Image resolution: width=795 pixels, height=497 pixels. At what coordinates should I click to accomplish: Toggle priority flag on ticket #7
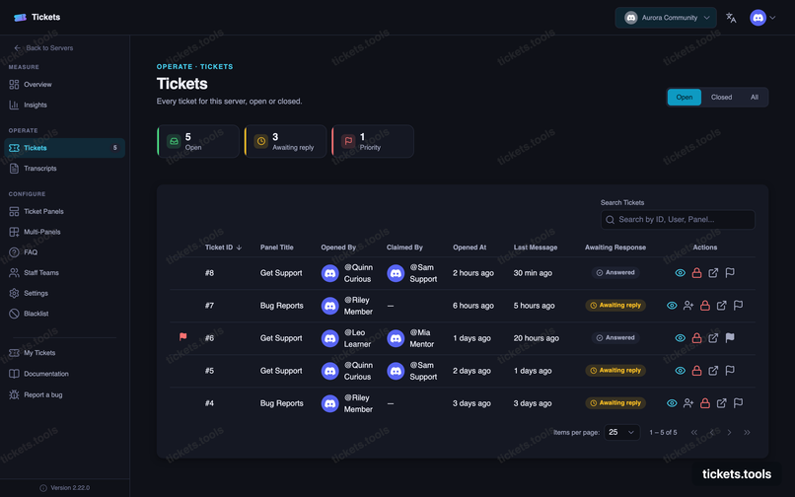pos(738,306)
